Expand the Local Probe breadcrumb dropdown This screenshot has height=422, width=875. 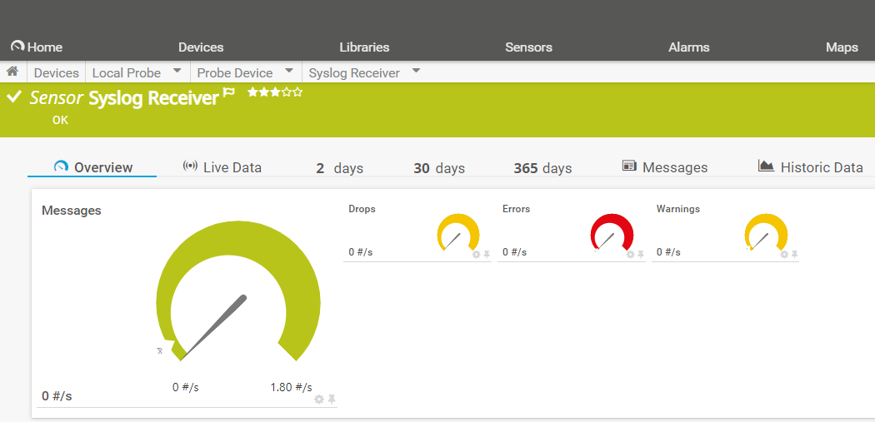click(177, 72)
